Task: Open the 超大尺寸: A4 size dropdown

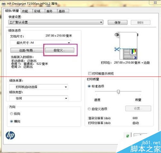Action: pyautogui.click(x=41, y=43)
